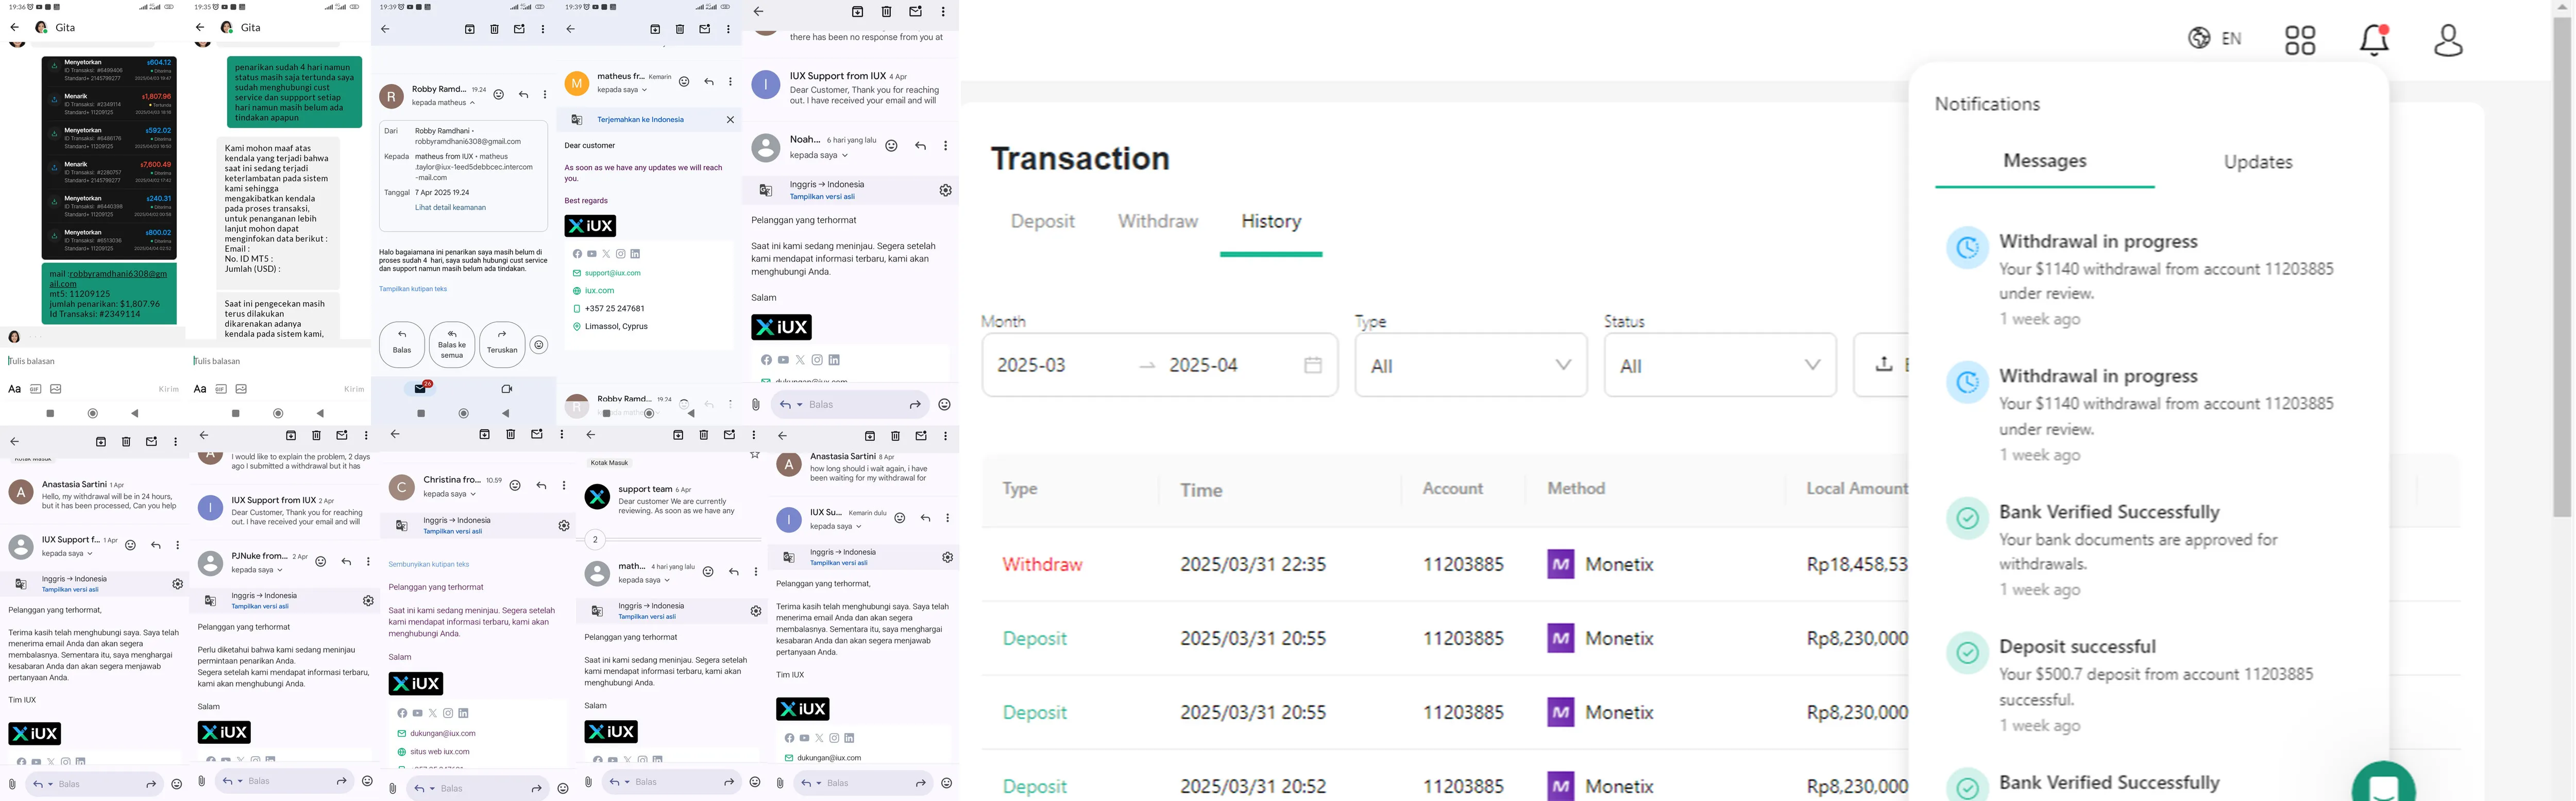The height and width of the screenshot is (801, 2576).
Task: Open the situs web iux.com link
Action: click(439, 752)
